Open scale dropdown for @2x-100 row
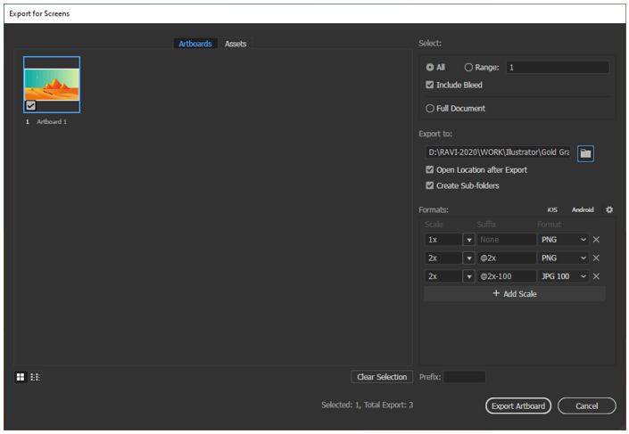 point(468,276)
